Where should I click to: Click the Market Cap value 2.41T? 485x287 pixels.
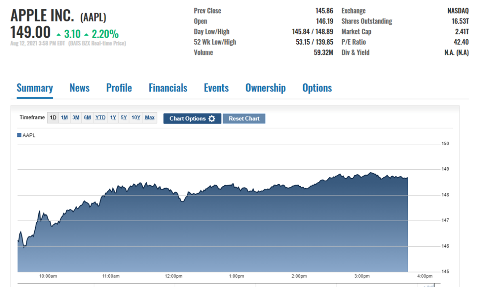(461, 32)
